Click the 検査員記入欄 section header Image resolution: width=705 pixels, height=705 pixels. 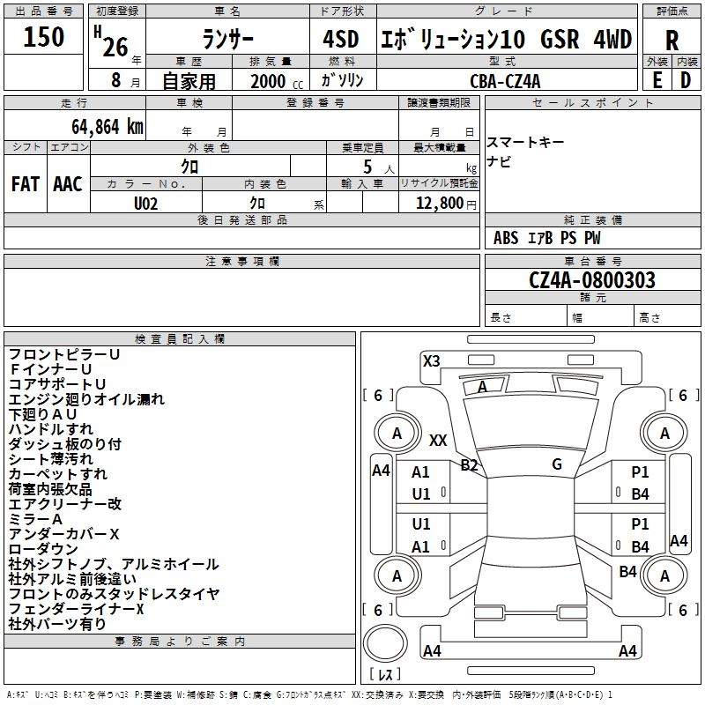180,339
